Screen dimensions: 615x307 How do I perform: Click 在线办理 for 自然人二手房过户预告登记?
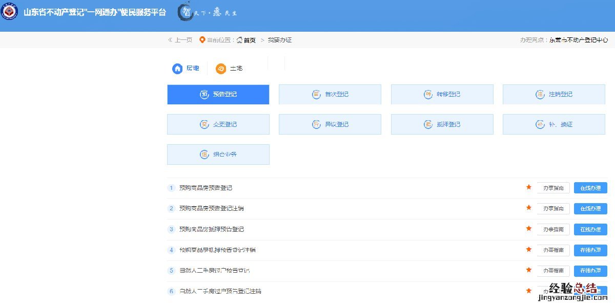click(590, 271)
